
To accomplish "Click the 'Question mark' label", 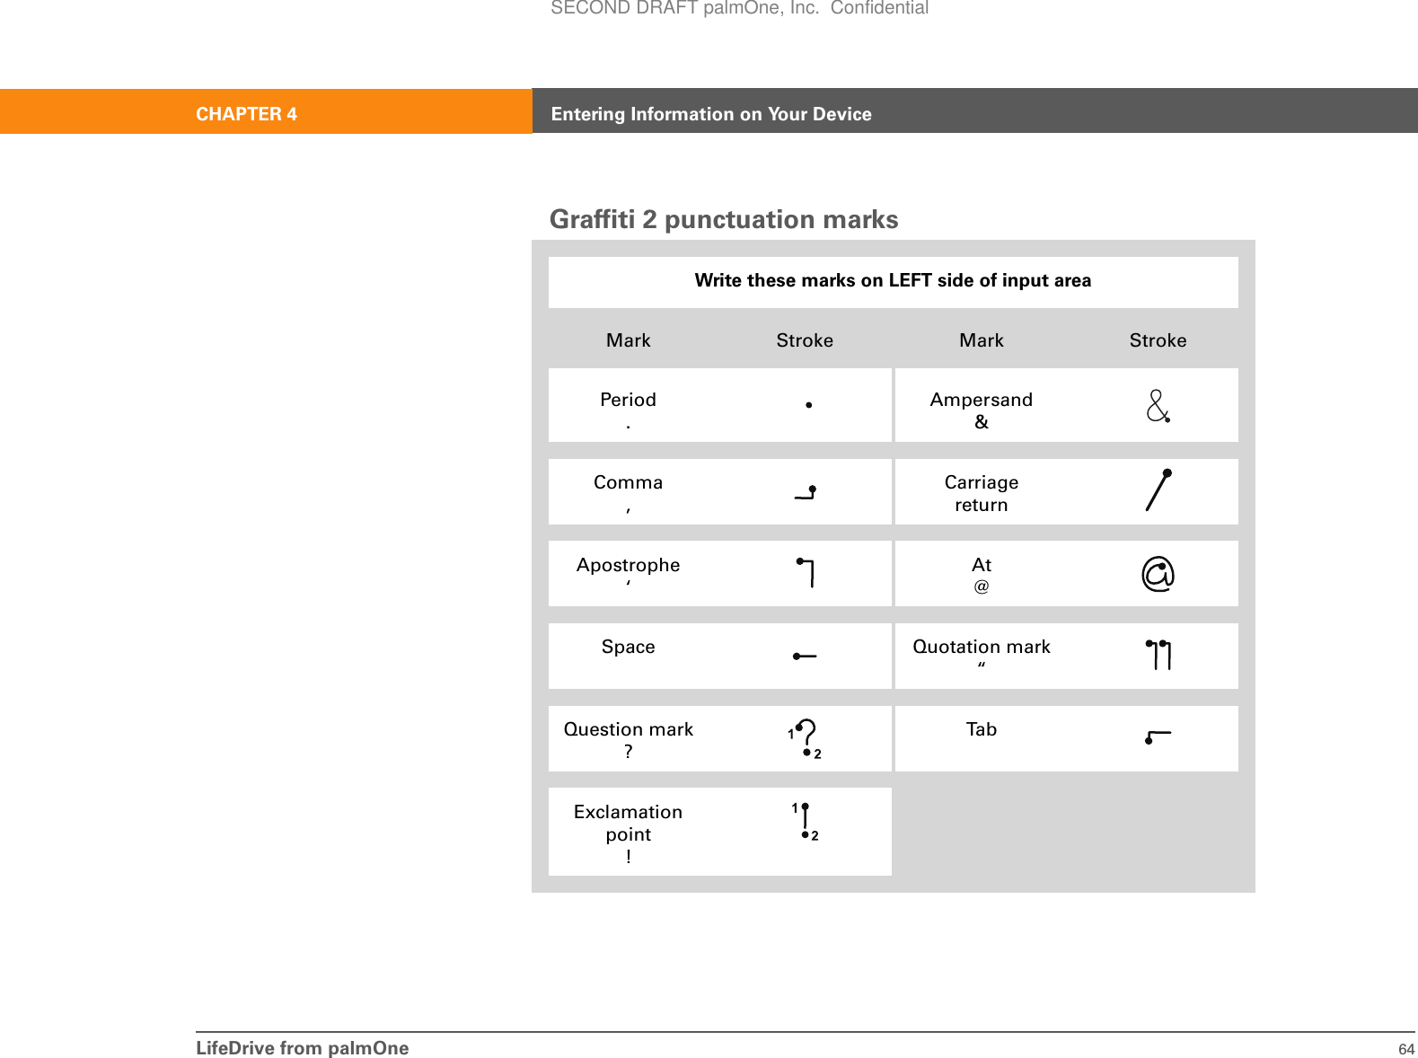I will [628, 729].
